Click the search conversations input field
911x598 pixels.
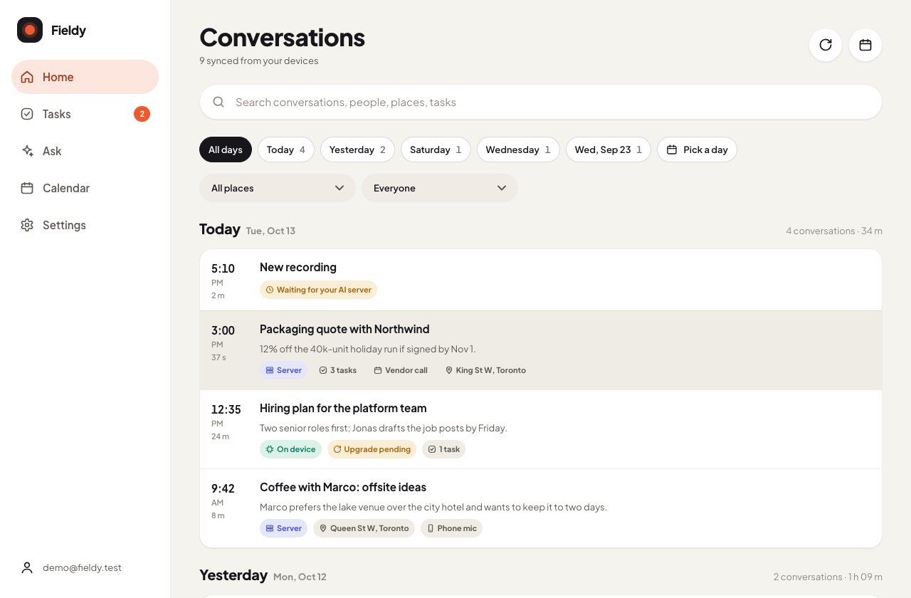[541, 102]
